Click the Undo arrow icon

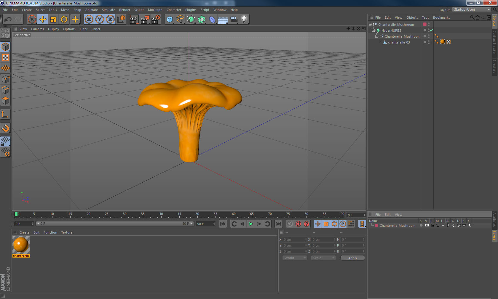click(8, 20)
